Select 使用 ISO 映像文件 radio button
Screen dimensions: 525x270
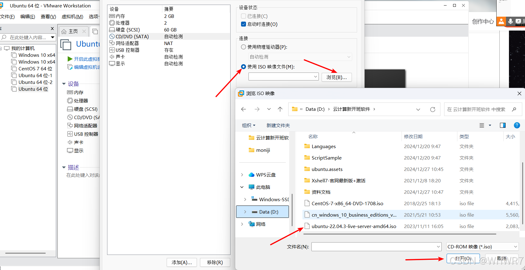[x=244, y=67]
